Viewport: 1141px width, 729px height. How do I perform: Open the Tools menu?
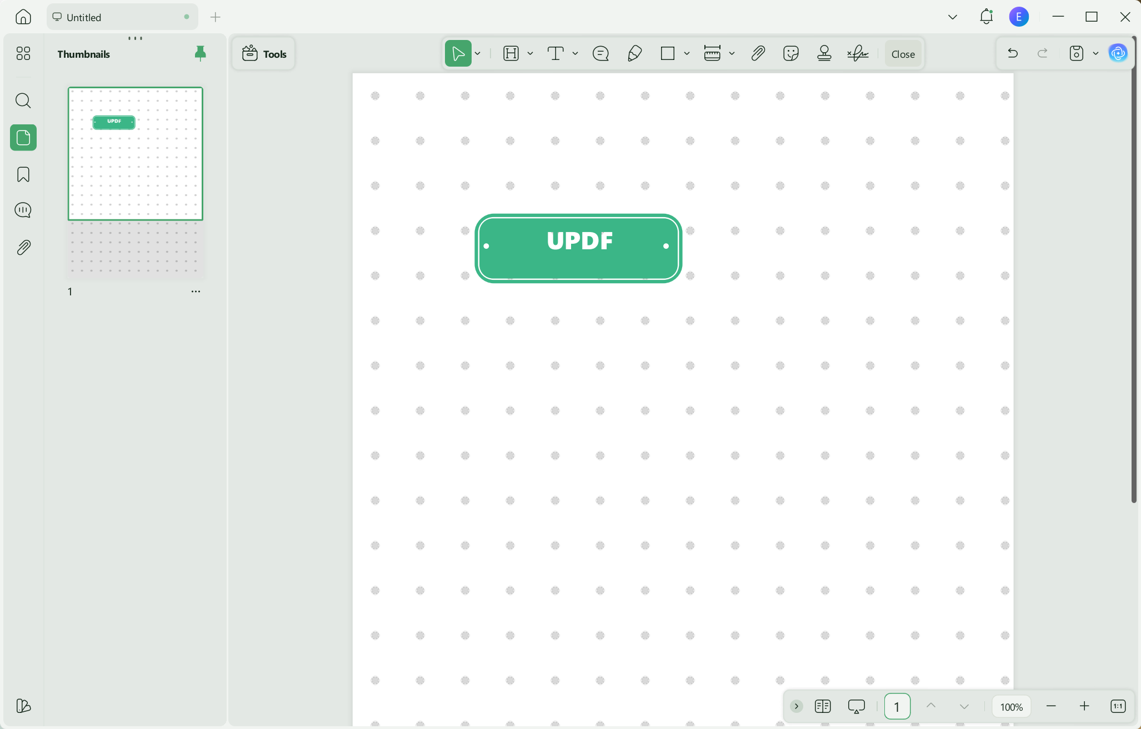264,54
